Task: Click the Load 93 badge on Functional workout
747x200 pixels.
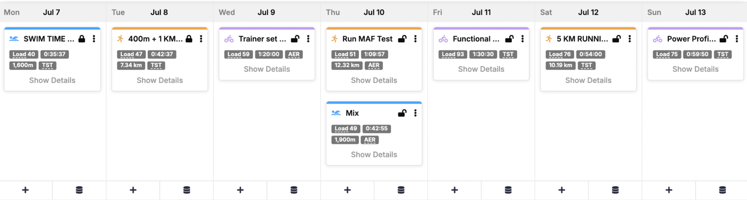Action: pyautogui.click(x=453, y=54)
